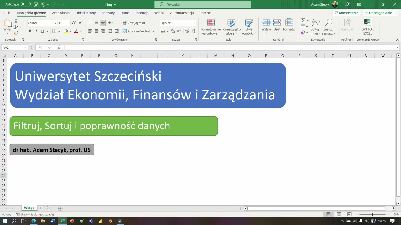This screenshot has height=225, width=401.
Task: Open Znajdź i zaznacz dropdown
Action: pyautogui.click(x=329, y=27)
